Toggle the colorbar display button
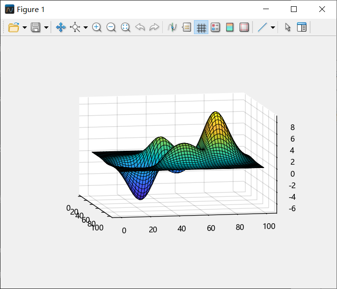 point(230,27)
